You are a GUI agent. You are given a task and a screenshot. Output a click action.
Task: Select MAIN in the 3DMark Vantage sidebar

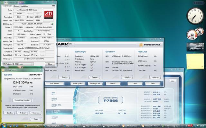point(53,93)
